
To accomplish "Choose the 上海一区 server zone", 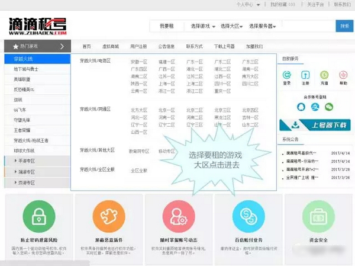I will click(x=167, y=84).
